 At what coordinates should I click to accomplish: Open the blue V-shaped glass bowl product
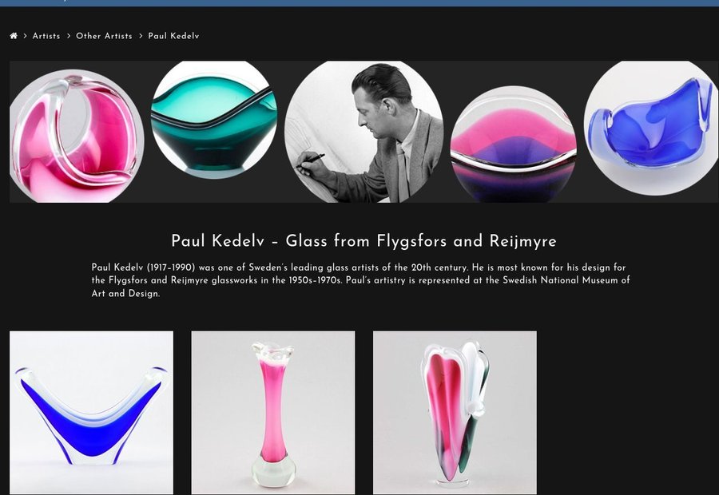(91, 413)
